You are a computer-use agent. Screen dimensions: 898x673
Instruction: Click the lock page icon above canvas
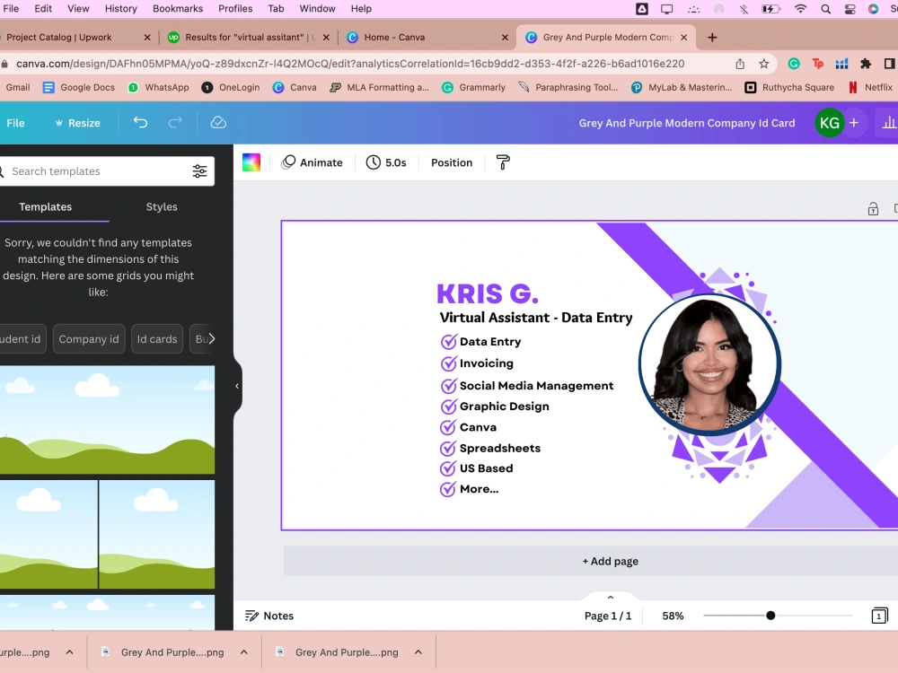tap(873, 209)
